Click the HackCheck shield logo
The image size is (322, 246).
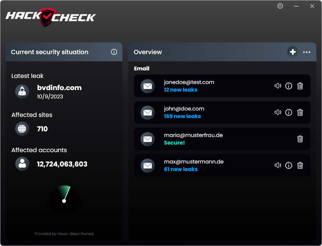48,17
